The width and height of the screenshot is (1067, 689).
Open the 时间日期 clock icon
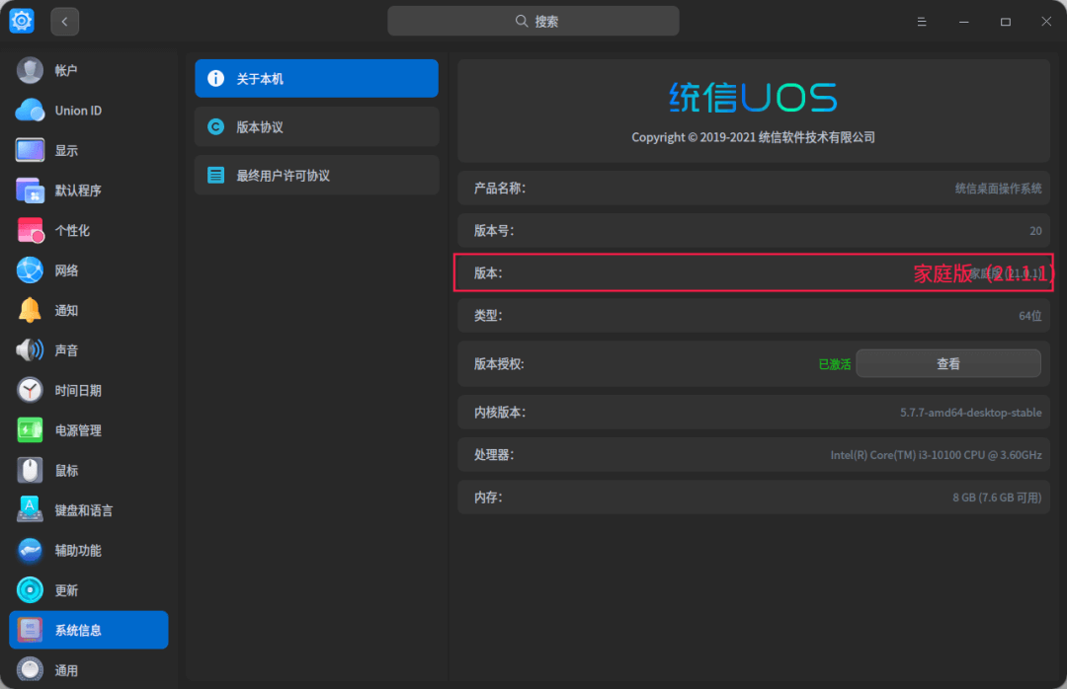click(30, 391)
